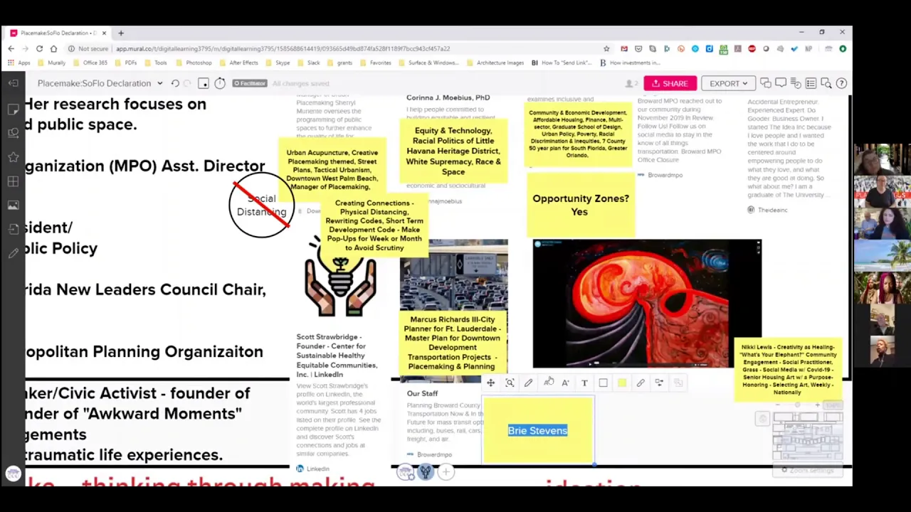Go back in browser history
Image resolution: width=911 pixels, height=512 pixels.
(x=11, y=48)
